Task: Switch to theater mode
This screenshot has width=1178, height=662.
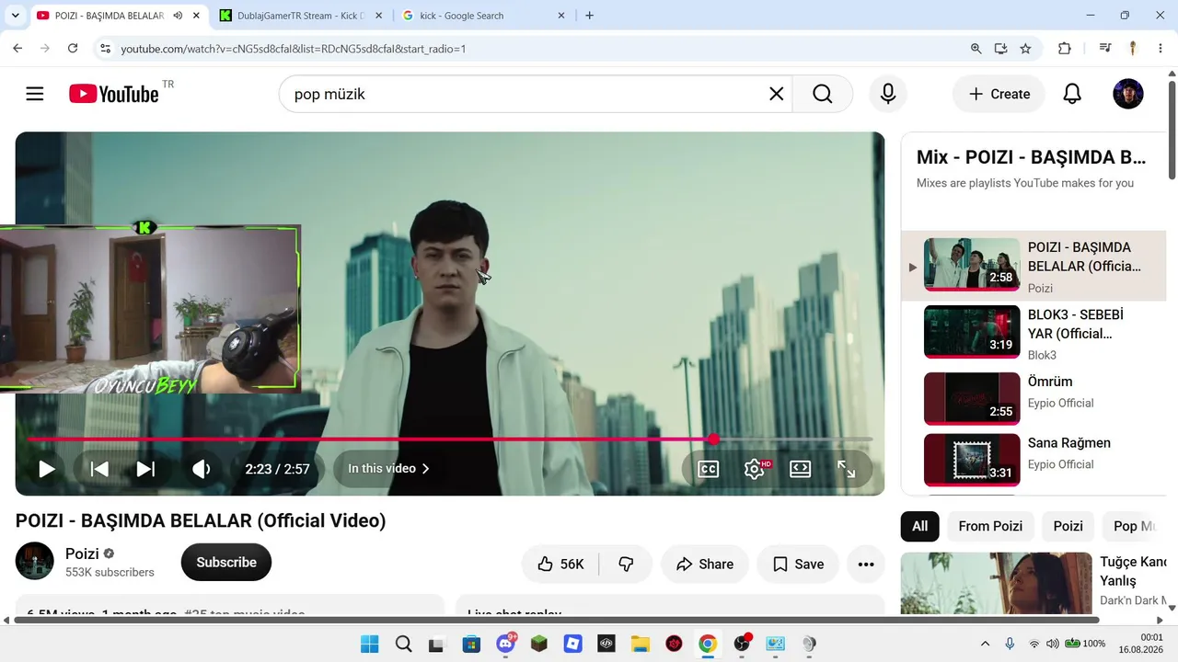Action: [801, 469]
